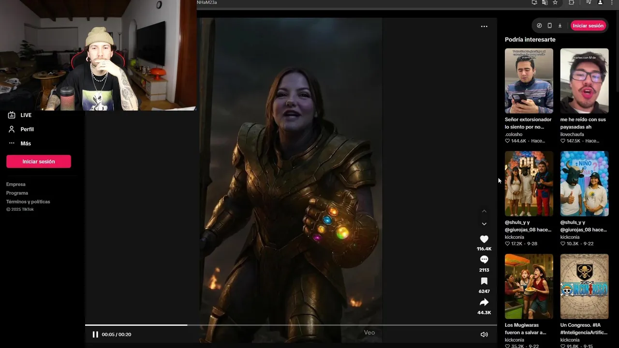
Task: Click 2113 comments count
Action: tap(484, 270)
